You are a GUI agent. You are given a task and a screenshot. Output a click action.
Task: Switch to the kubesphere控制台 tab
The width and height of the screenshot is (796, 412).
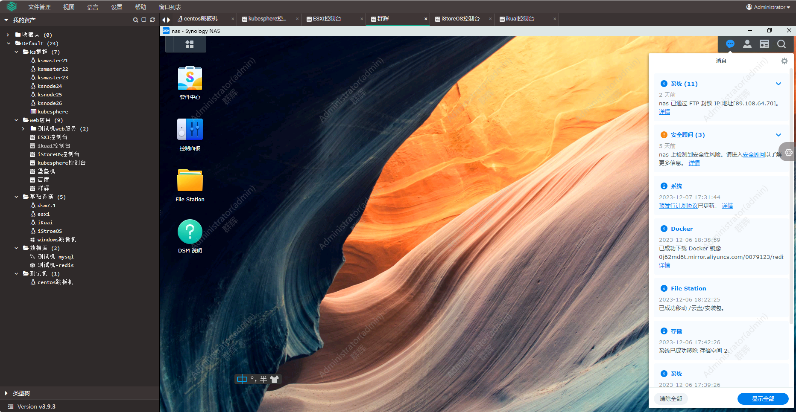click(267, 19)
